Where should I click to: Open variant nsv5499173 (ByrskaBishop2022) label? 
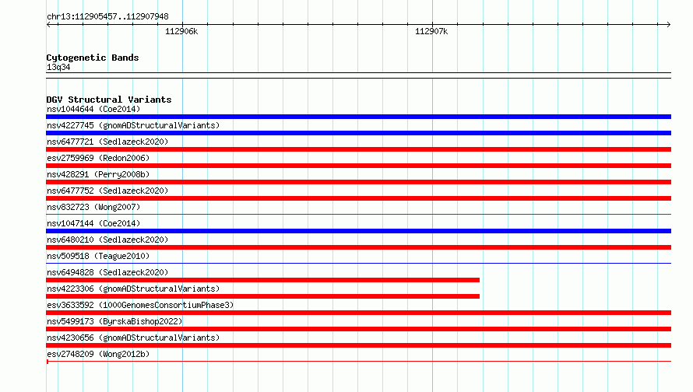coord(114,321)
